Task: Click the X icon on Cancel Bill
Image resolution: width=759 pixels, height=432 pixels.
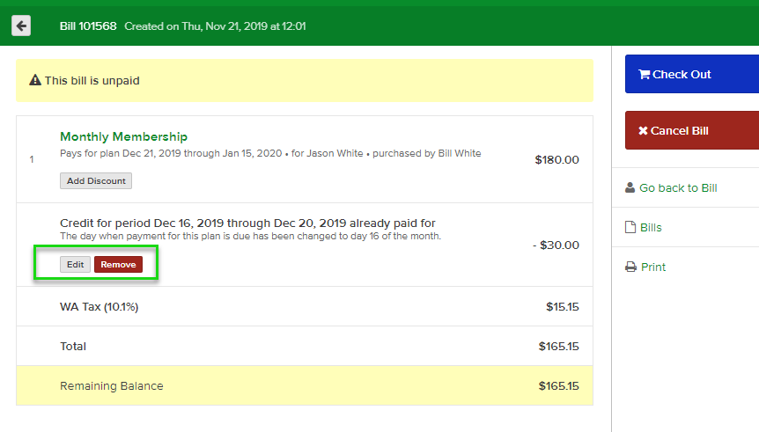Action: pyautogui.click(x=643, y=131)
